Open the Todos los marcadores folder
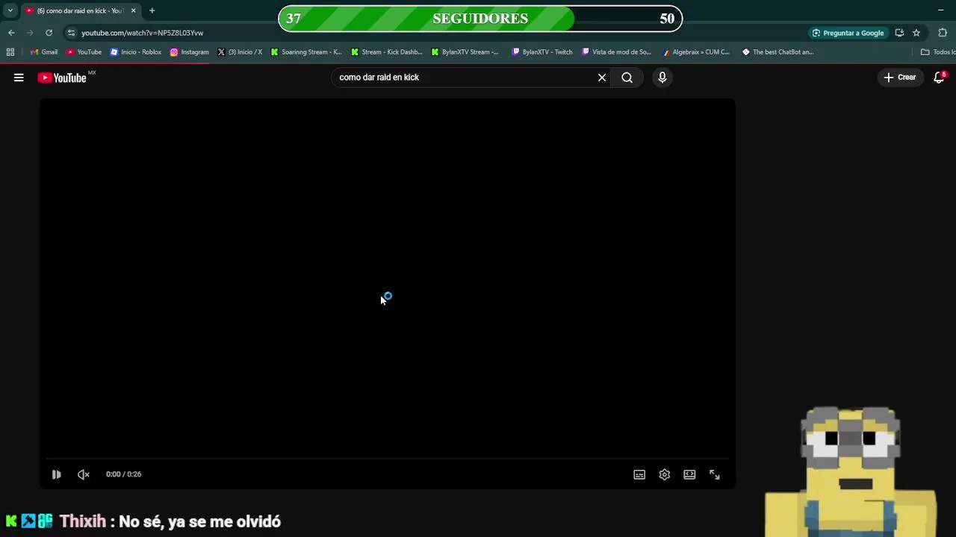This screenshot has height=537, width=956. [x=937, y=52]
